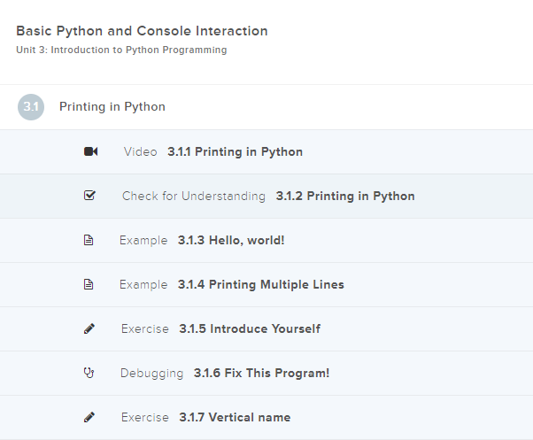Screen dimensions: 533x440
Task: Start the 3.1.5 Introduce Yourself exercise
Action: click(x=250, y=328)
